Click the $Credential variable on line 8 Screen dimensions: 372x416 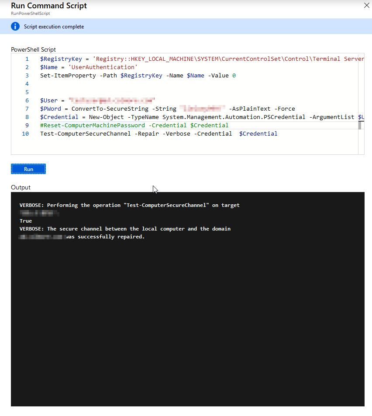click(x=52, y=117)
